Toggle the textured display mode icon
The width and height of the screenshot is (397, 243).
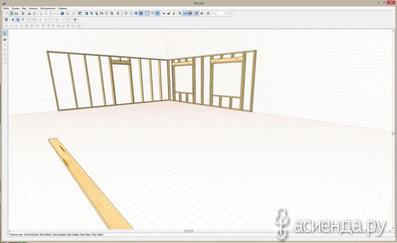coord(141,13)
